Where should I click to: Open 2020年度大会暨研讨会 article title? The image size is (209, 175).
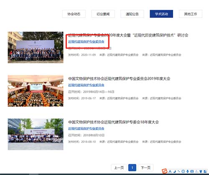[x=128, y=35]
